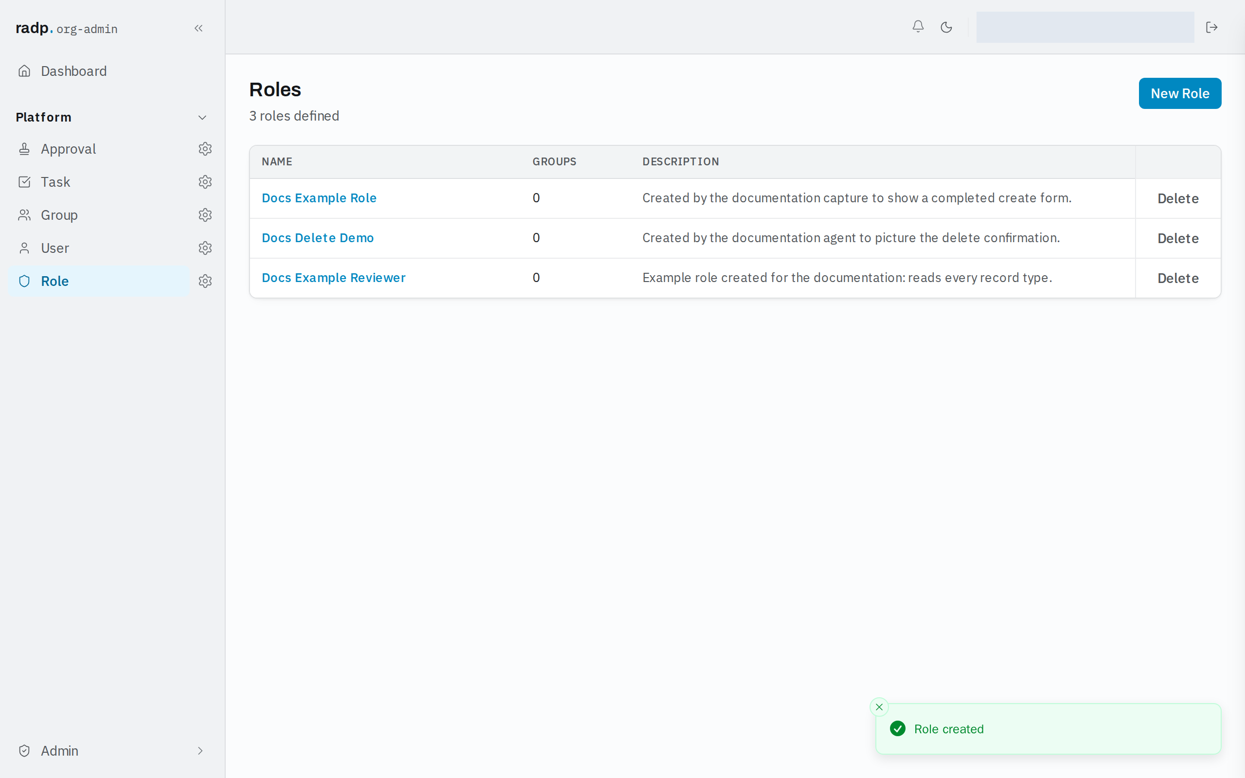Open Task settings gear
This screenshot has height=778, width=1245.
(x=205, y=182)
